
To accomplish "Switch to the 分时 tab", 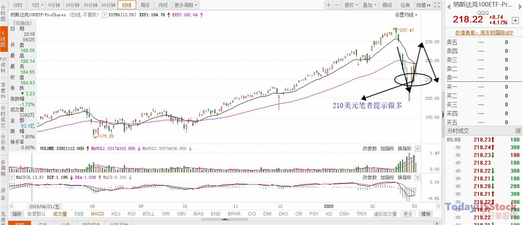I will (17, 5).
